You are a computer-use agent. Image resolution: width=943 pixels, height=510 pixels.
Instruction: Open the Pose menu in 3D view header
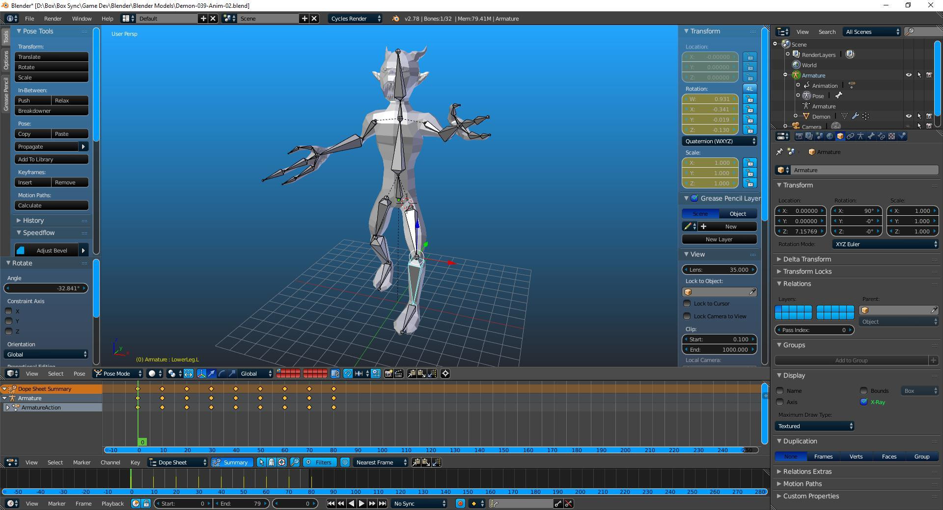(x=79, y=374)
